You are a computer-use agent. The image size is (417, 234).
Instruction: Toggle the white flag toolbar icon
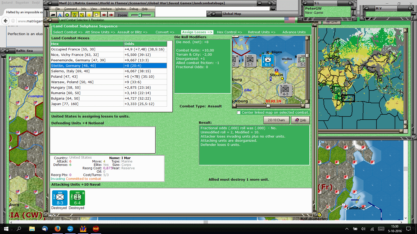[96, 15]
